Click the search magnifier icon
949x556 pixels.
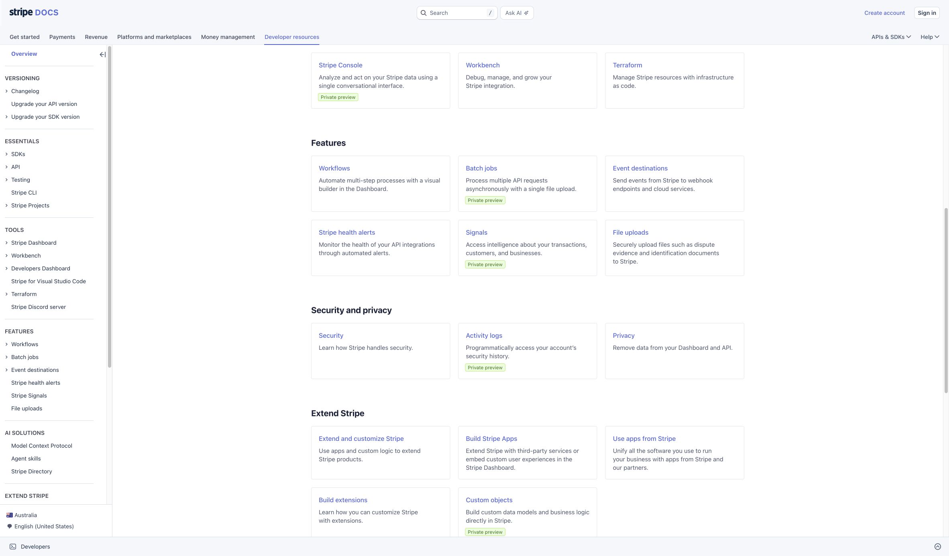tap(424, 13)
